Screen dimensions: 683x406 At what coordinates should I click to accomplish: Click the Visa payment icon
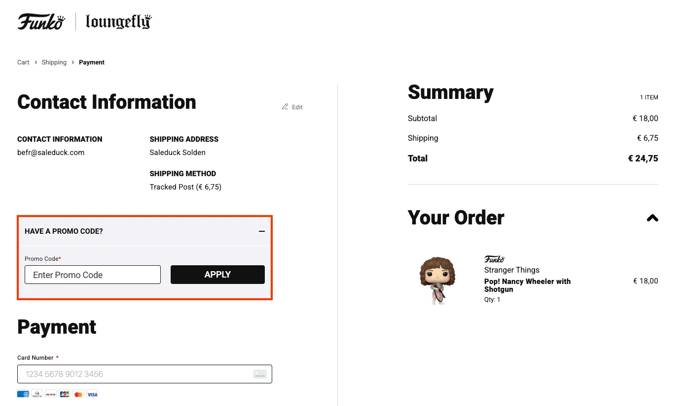(92, 394)
